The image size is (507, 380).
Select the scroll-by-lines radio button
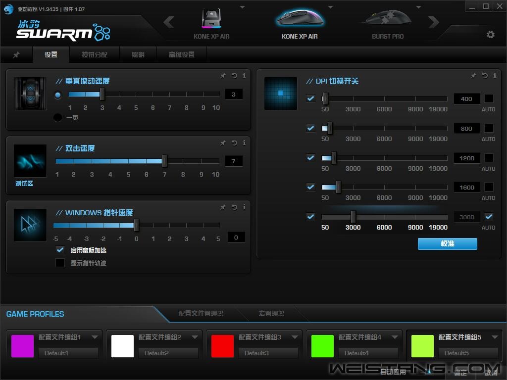[x=58, y=95]
